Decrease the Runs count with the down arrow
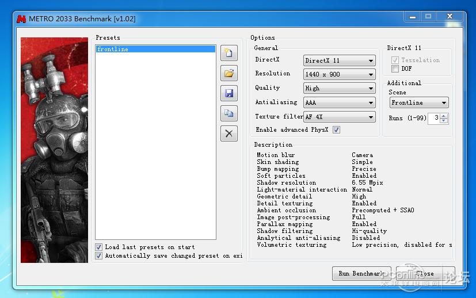Viewport: 476px width, 298px height. click(444, 121)
